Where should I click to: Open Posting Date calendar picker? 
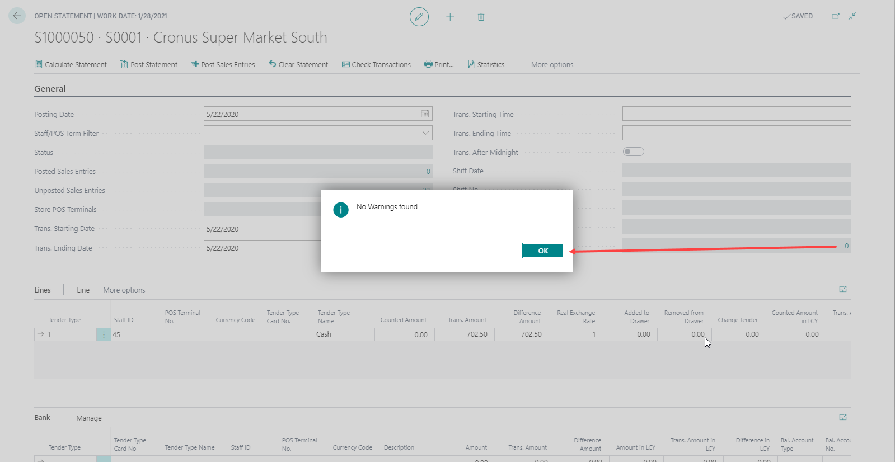click(x=425, y=114)
